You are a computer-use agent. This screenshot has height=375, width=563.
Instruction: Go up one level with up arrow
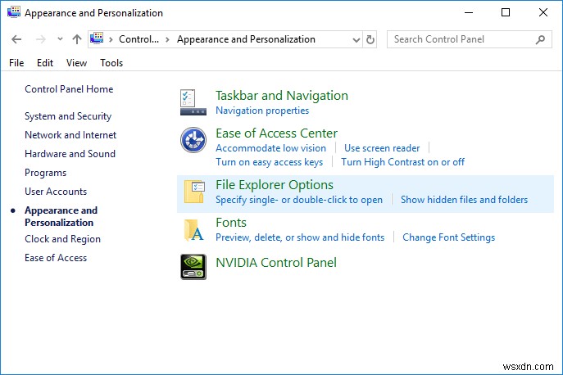pos(77,39)
